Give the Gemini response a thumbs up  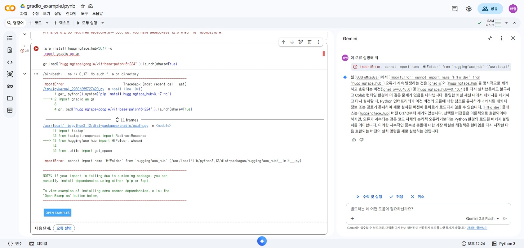pos(354,140)
